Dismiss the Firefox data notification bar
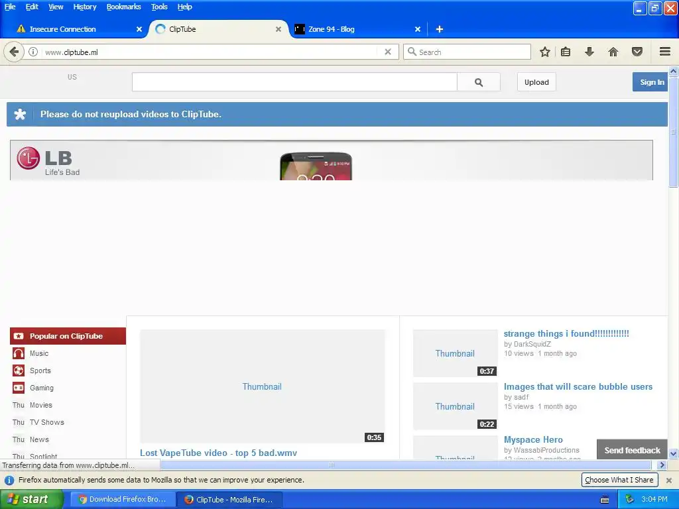679x509 pixels. (x=668, y=480)
